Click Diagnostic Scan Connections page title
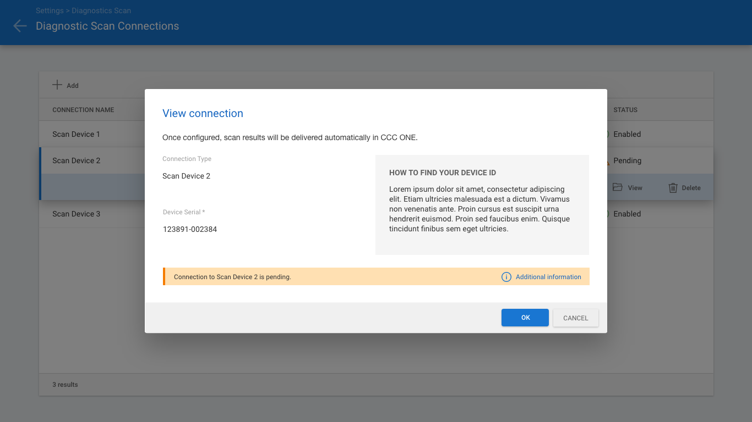Image resolution: width=752 pixels, height=422 pixels. click(x=107, y=26)
